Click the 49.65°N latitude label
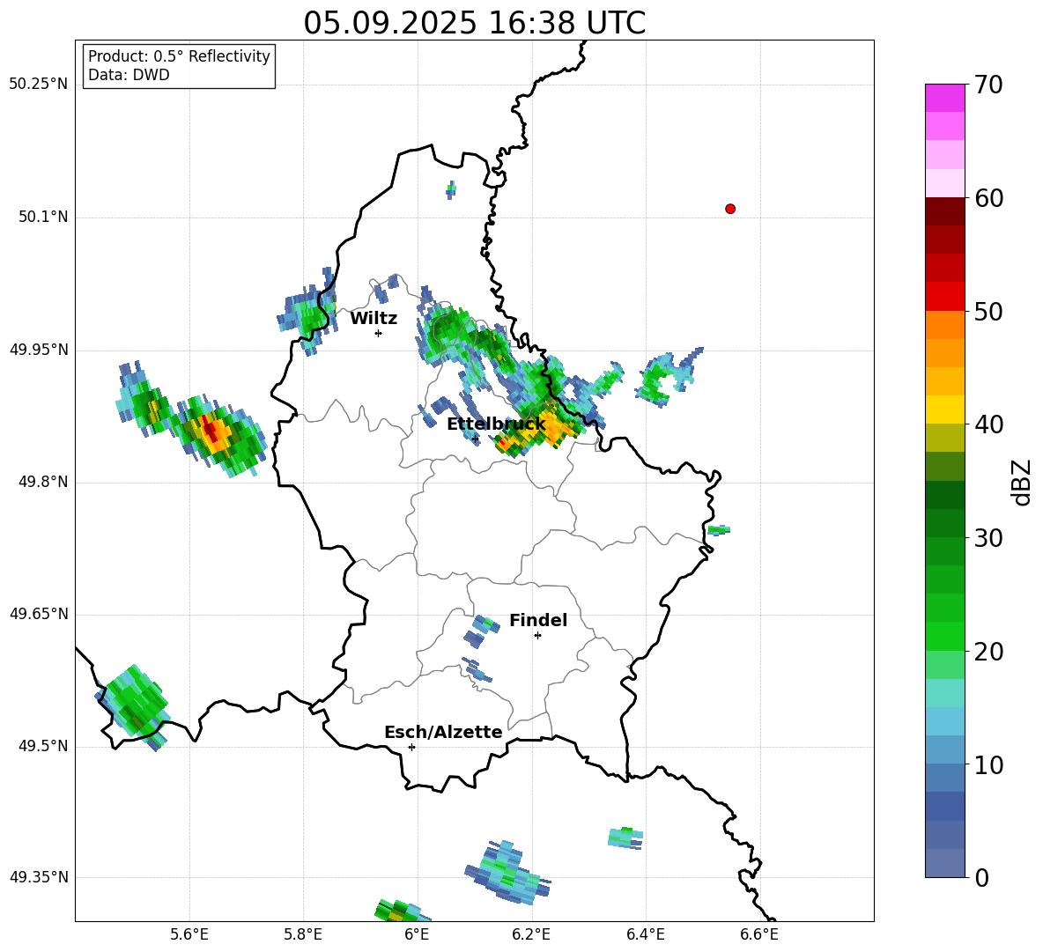Screen dimensions: 1043x952 pyautogui.click(x=39, y=614)
